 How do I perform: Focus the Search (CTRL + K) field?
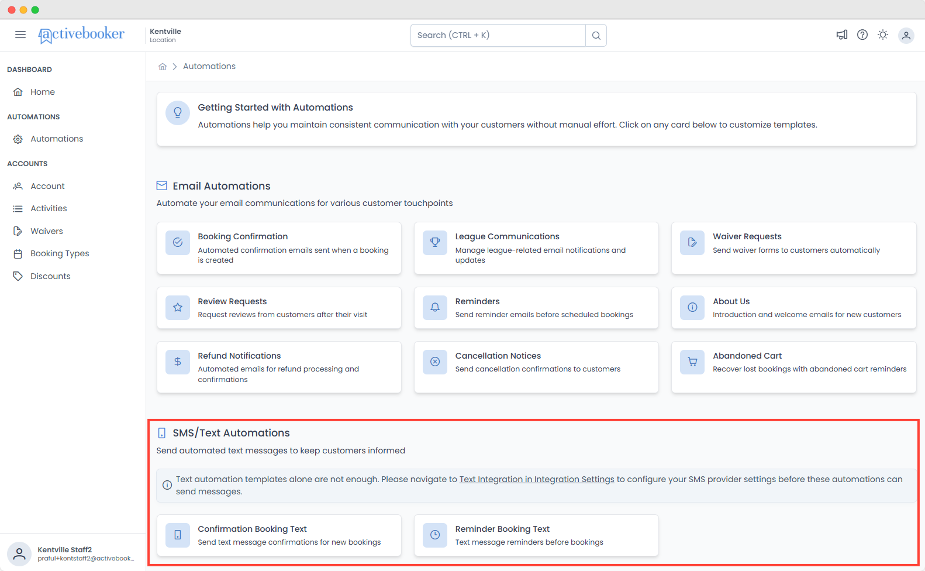tap(498, 35)
